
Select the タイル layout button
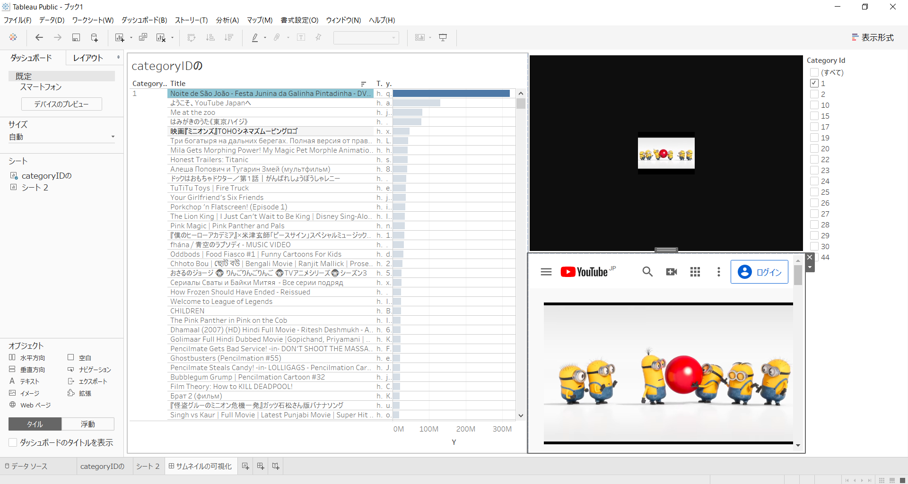pos(35,424)
